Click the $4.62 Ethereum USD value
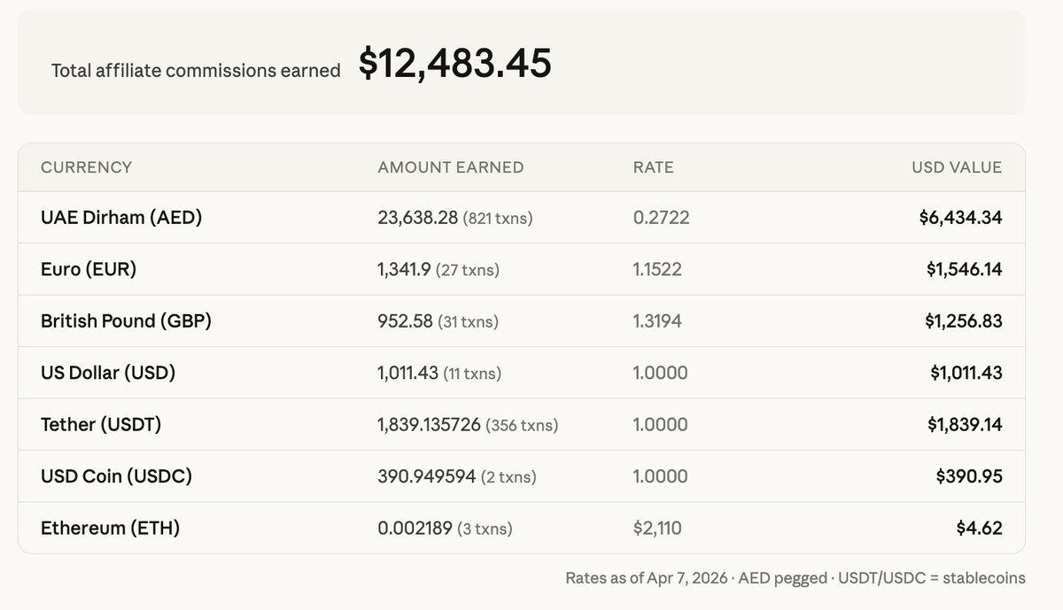Screen dimensions: 1063x610 [x=979, y=529]
